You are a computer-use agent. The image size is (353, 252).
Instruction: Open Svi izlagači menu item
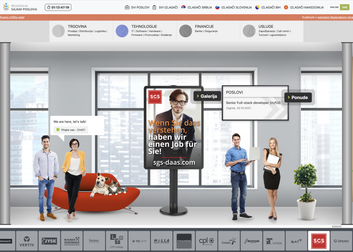click(165, 8)
